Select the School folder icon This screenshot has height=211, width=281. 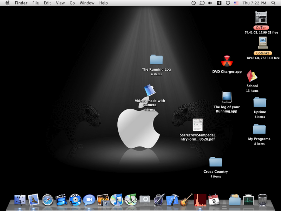[x=252, y=76]
